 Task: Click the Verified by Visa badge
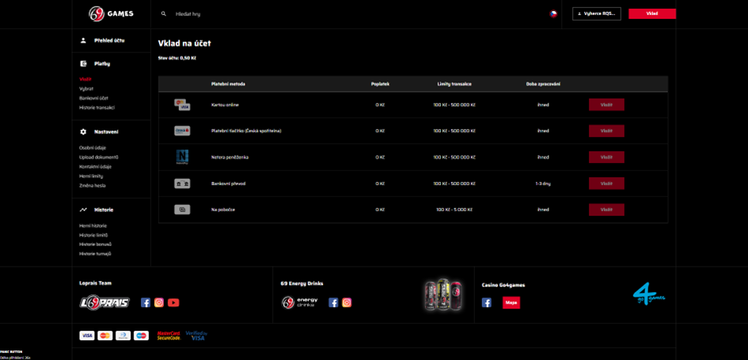[x=196, y=335]
